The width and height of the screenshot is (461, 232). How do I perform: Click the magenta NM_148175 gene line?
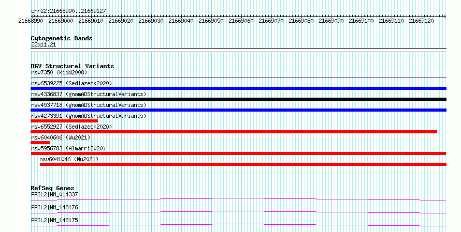tap(238, 225)
